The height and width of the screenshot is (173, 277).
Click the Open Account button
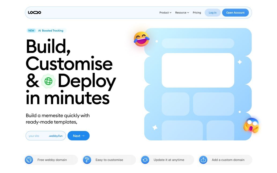[x=235, y=13]
